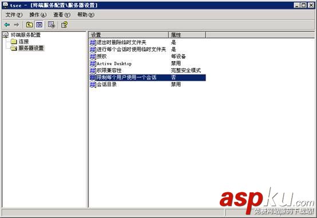The image size is (317, 218).
Task: Sort by the 设置 column header
Action: point(129,35)
